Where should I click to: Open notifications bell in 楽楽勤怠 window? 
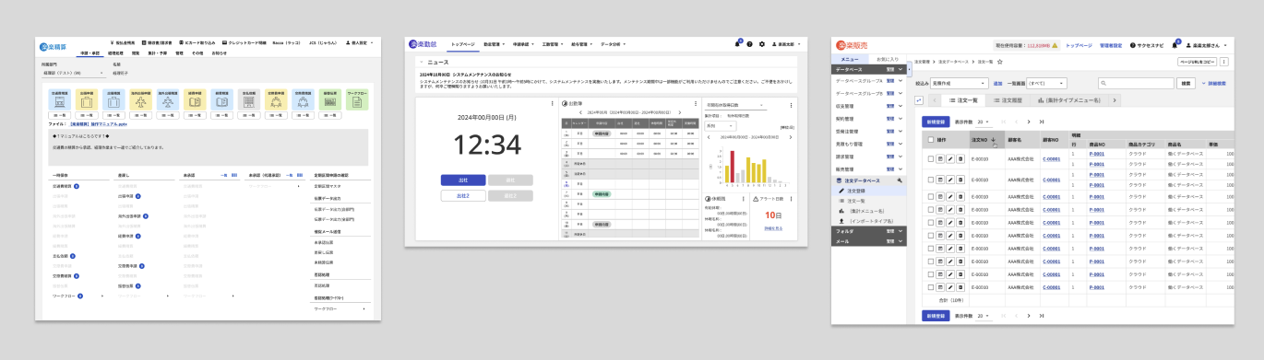(737, 44)
